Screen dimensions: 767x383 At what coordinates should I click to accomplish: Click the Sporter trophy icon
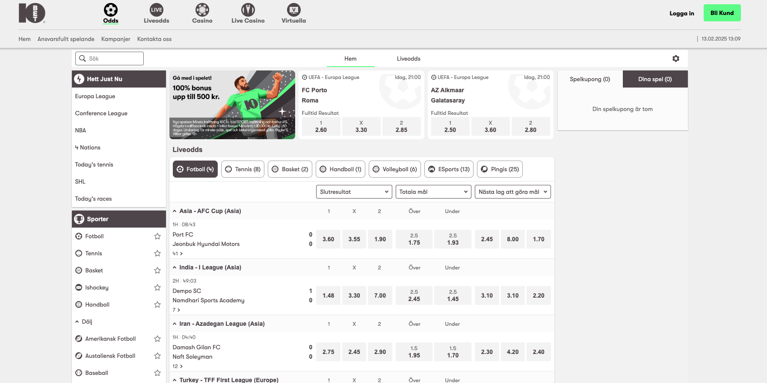point(79,219)
